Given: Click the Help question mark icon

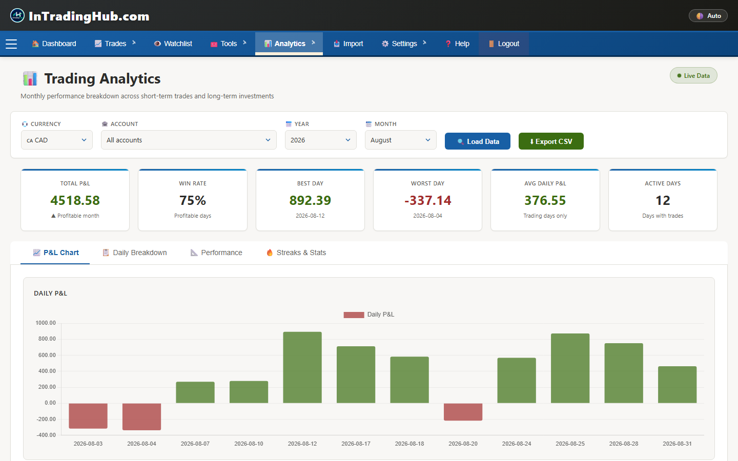Looking at the screenshot, I should click(x=448, y=44).
